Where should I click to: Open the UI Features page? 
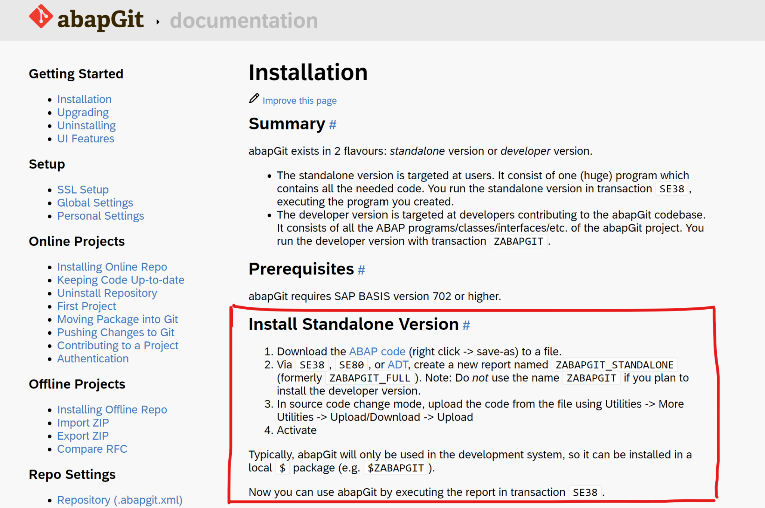[x=86, y=138]
